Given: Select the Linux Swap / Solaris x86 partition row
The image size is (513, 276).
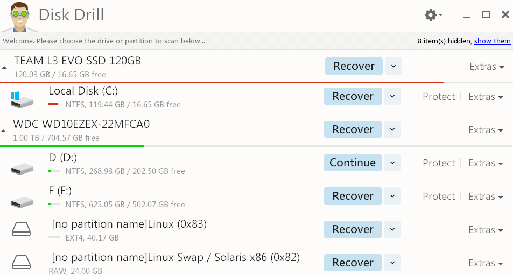Looking at the screenshot, I should click(175, 257).
